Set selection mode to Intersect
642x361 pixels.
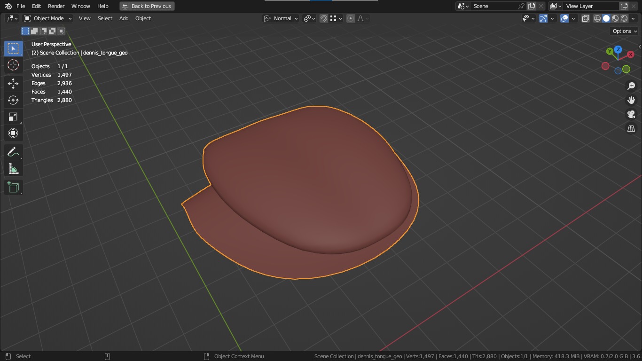61,31
